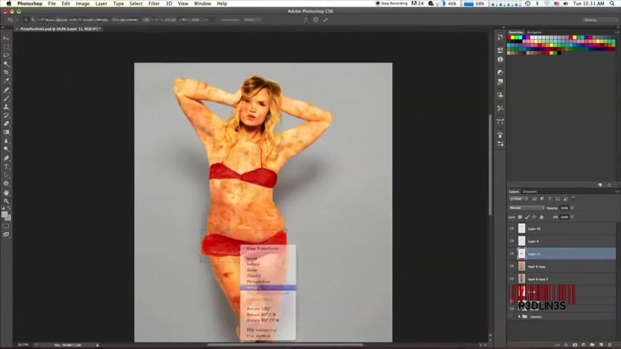Screen dimensions: 621x349
Task: Click the Create new group folder icon
Action: pos(592,345)
